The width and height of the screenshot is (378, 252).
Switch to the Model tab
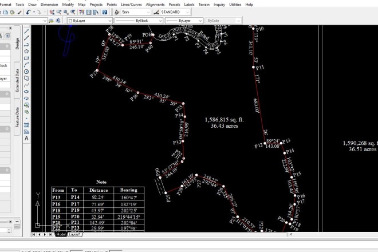61,234
